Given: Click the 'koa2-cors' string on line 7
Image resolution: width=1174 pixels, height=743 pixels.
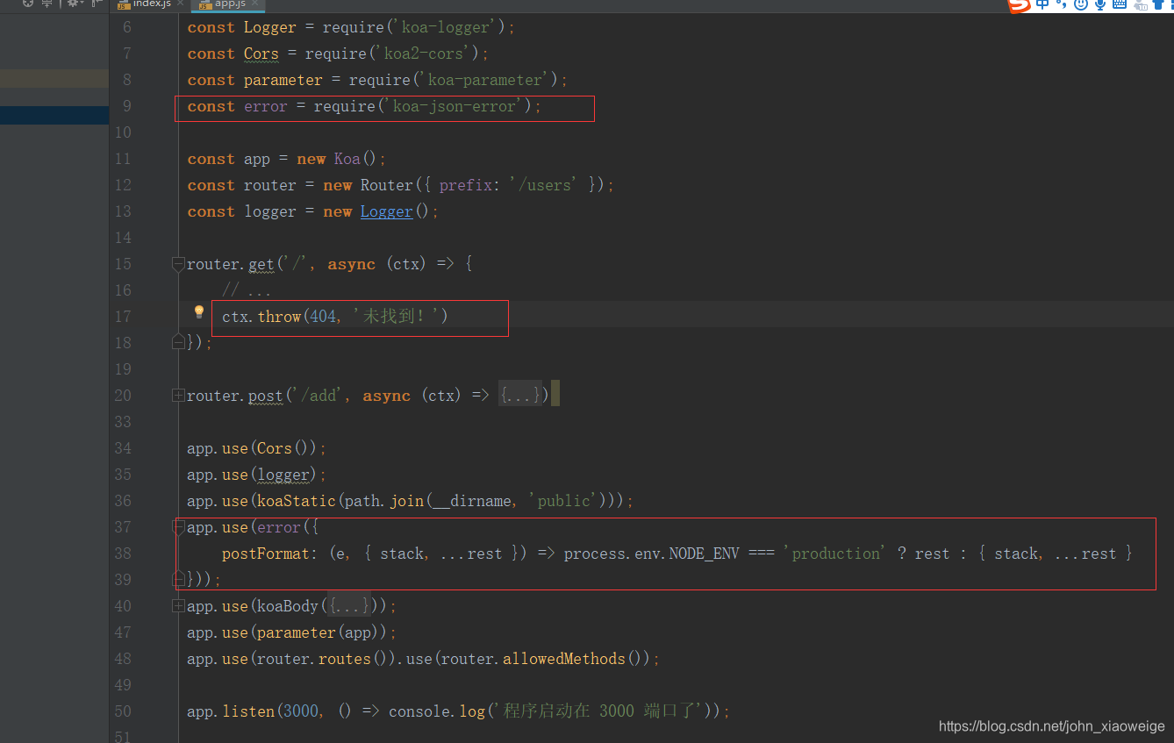Looking at the screenshot, I should [x=427, y=54].
